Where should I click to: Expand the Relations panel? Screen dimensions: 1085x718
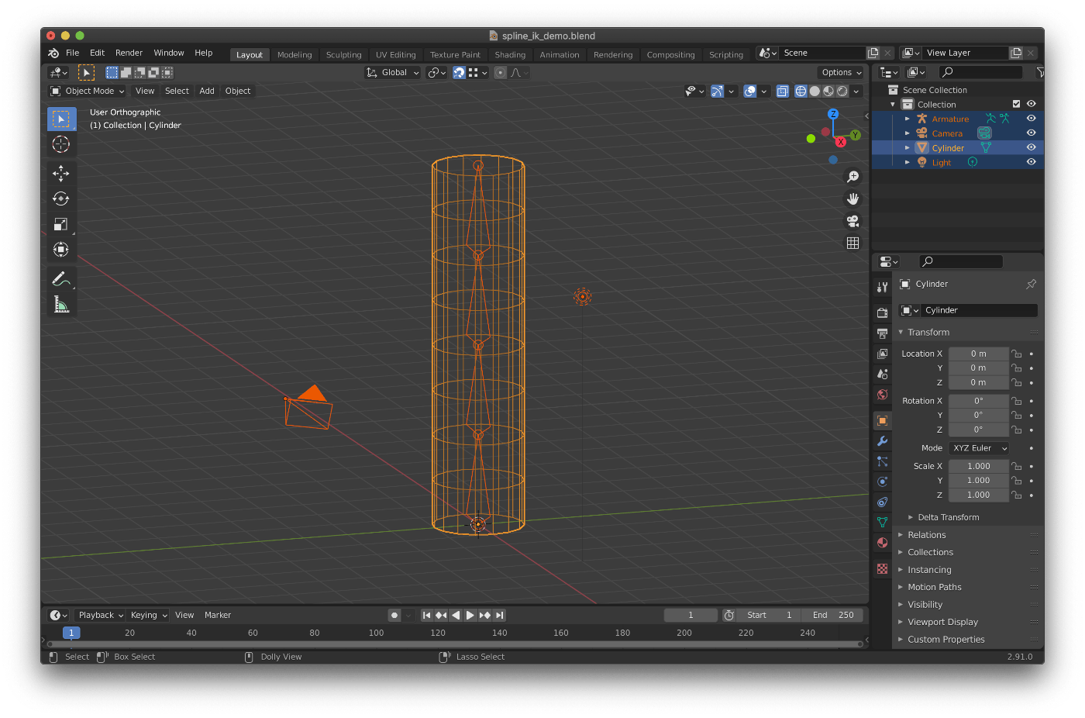926,535
